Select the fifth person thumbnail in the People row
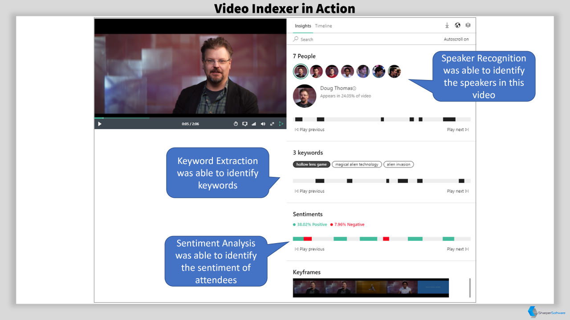The image size is (570, 320). [363, 71]
